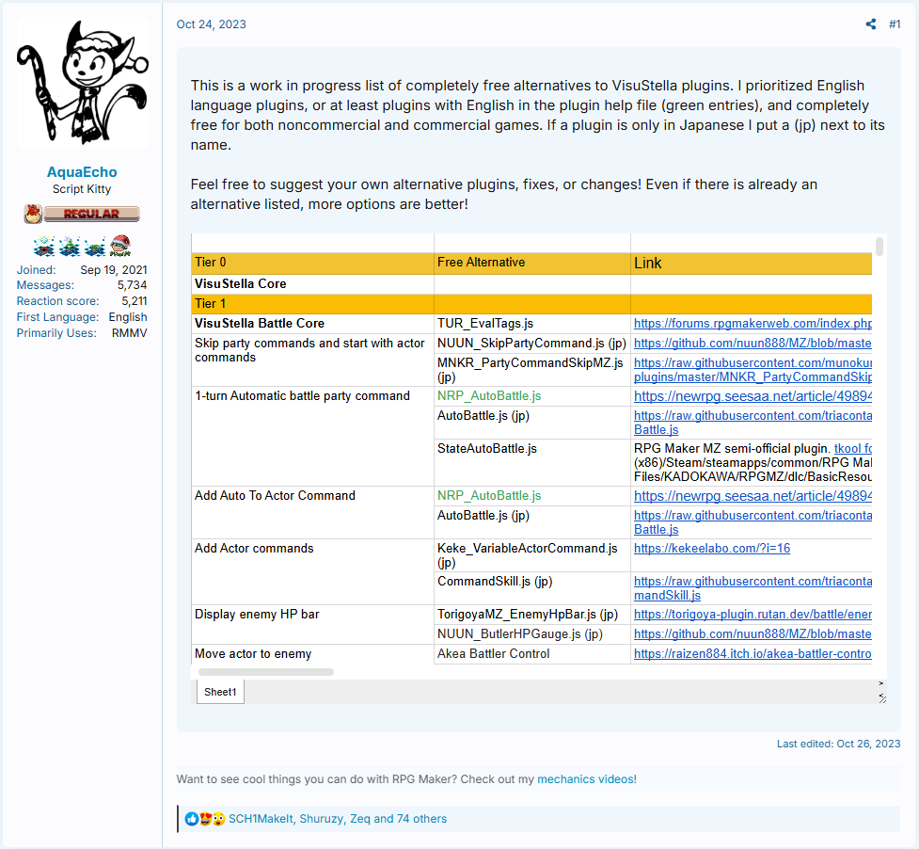Viewport: 919px width, 849px height.
Task: Click the heart-eyes Love reaction icon
Action: click(x=205, y=819)
